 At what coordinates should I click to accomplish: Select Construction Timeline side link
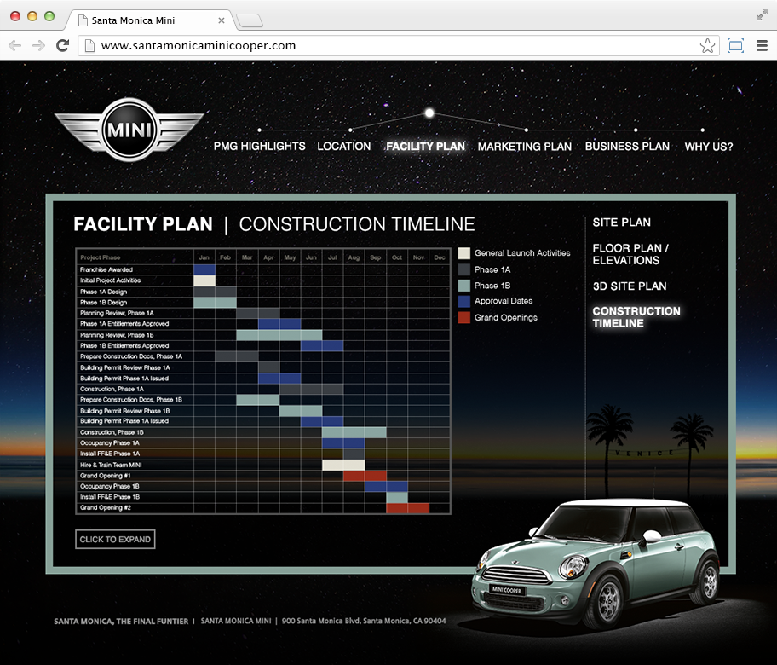point(636,317)
